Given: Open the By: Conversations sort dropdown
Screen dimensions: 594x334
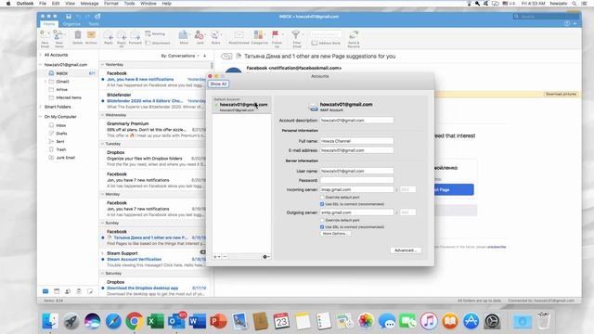Looking at the screenshot, I should click(180, 56).
